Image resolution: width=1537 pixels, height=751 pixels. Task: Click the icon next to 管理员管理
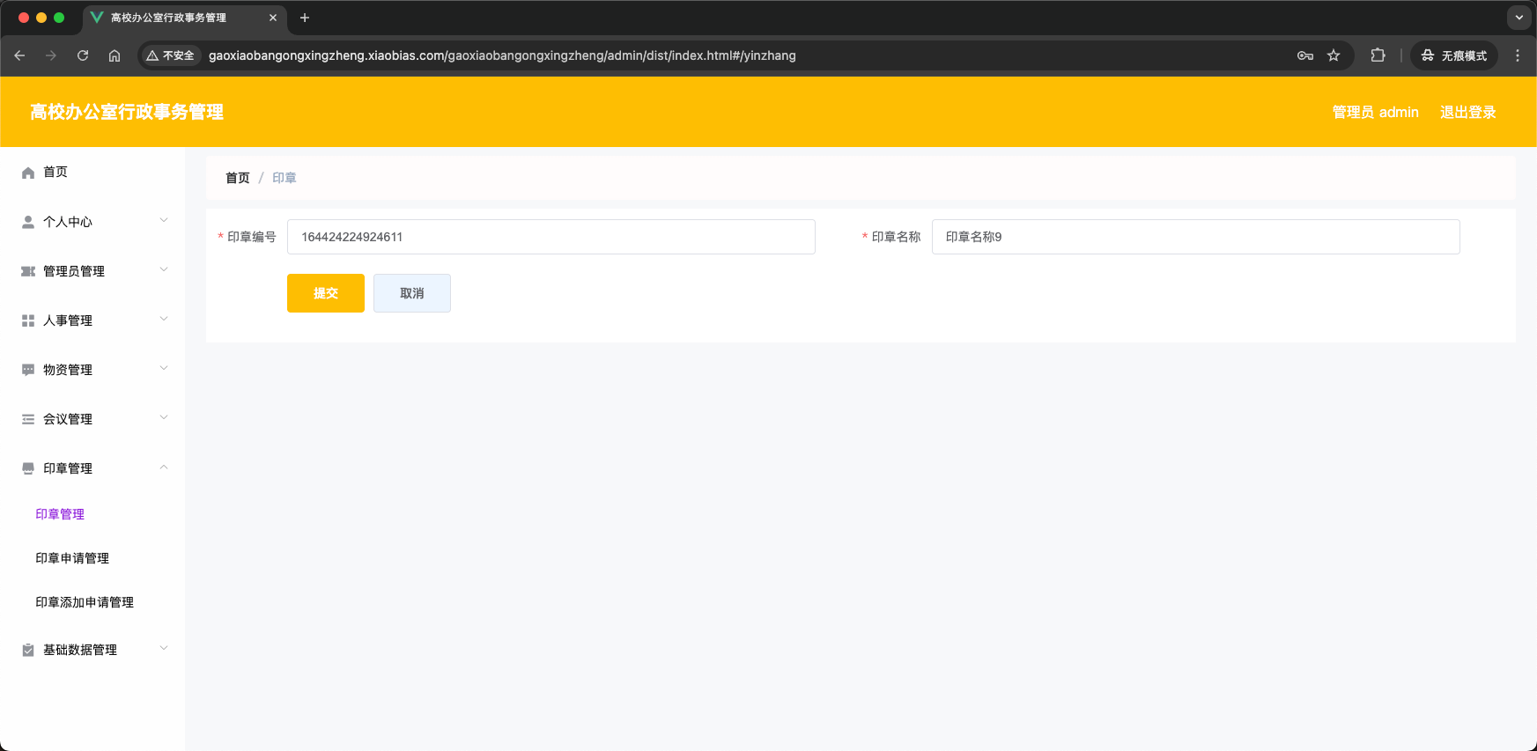pyautogui.click(x=28, y=271)
